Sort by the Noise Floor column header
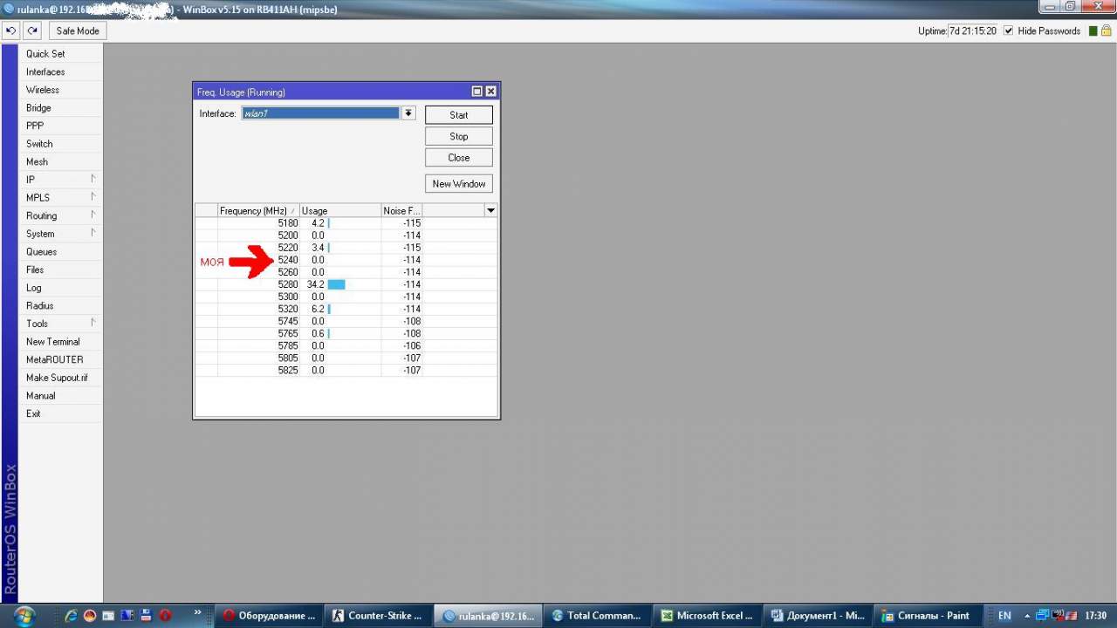Viewport: 1117px width, 628px height. click(x=401, y=211)
